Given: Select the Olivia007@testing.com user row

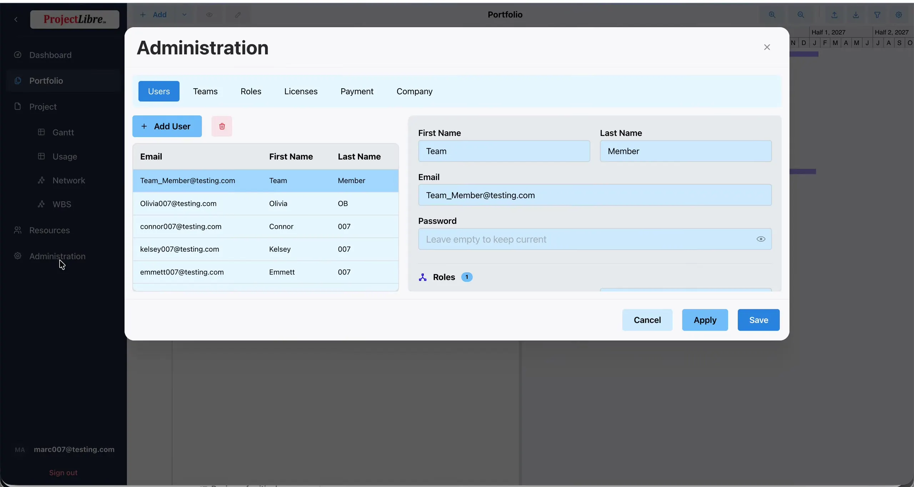Looking at the screenshot, I should click(x=266, y=204).
